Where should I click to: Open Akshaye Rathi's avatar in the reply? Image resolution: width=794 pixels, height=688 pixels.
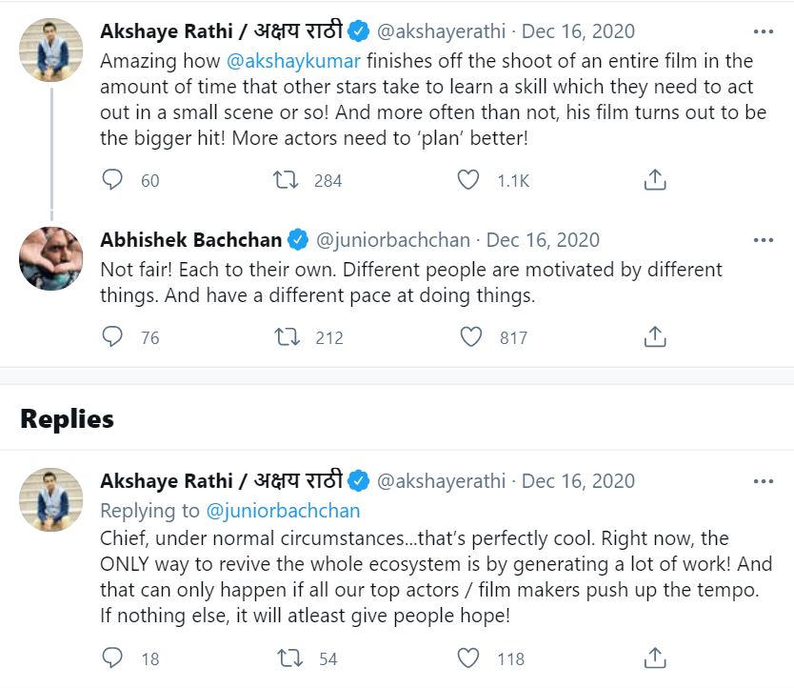[51, 498]
